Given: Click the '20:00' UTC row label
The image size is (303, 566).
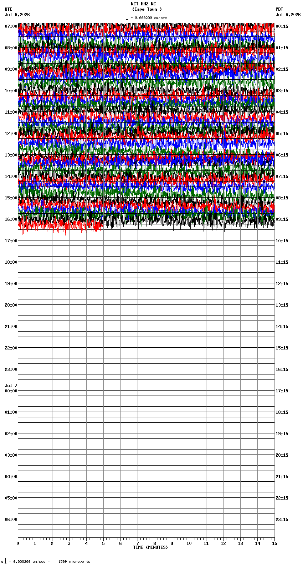Looking at the screenshot, I should tap(11, 305).
